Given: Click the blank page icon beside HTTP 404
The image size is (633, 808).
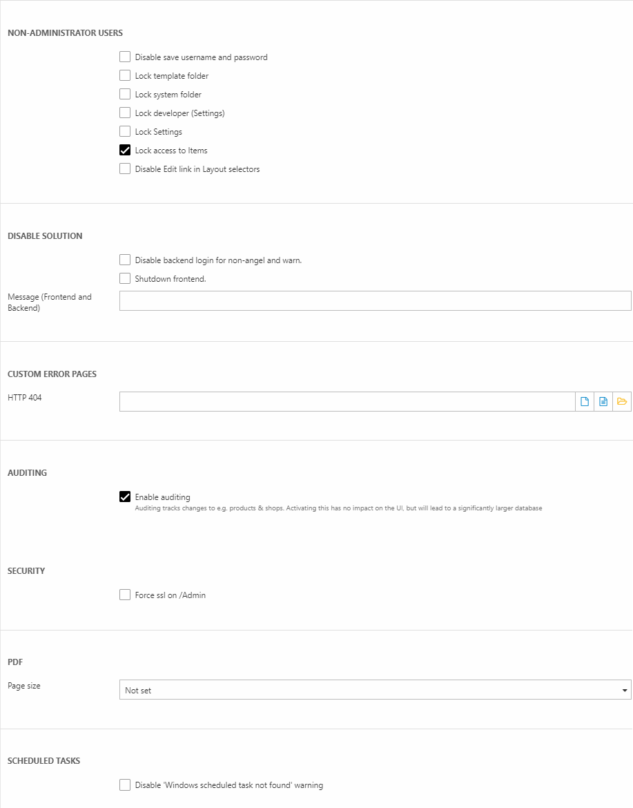Looking at the screenshot, I should click(x=585, y=402).
